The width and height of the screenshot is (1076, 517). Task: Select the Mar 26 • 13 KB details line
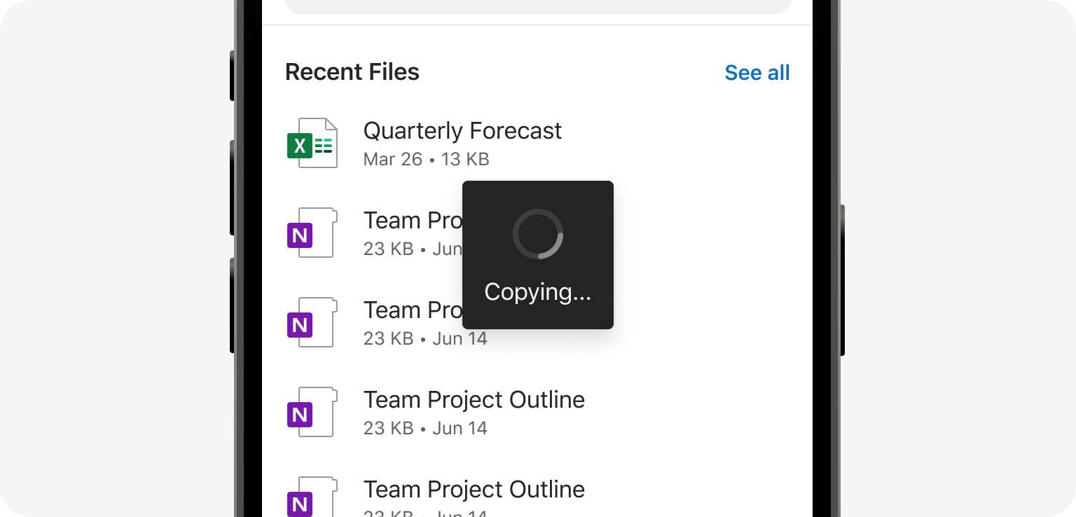[426, 160]
